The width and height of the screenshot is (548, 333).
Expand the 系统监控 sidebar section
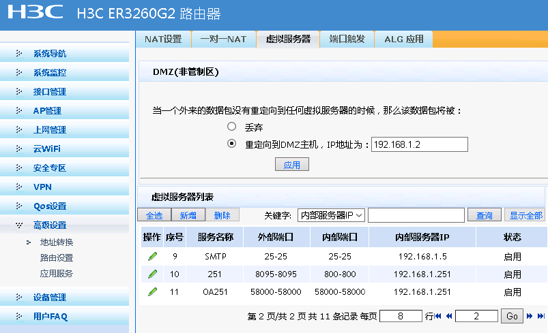[50, 73]
